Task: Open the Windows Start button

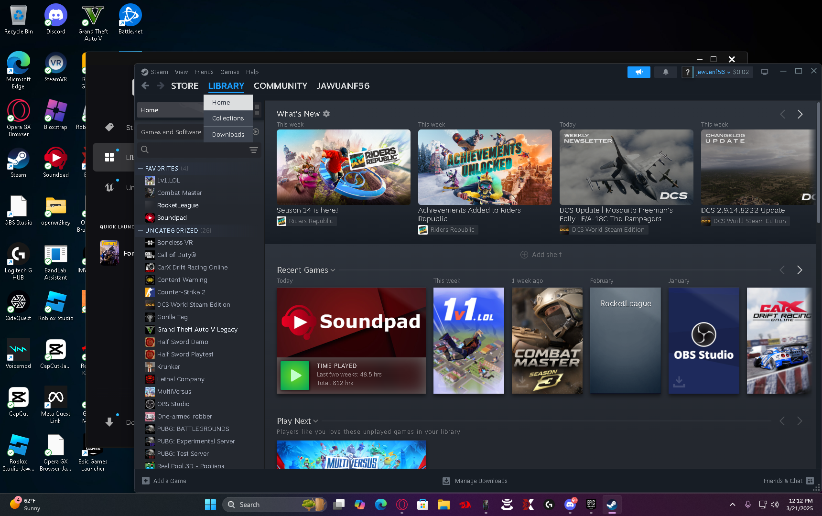Action: click(210, 505)
